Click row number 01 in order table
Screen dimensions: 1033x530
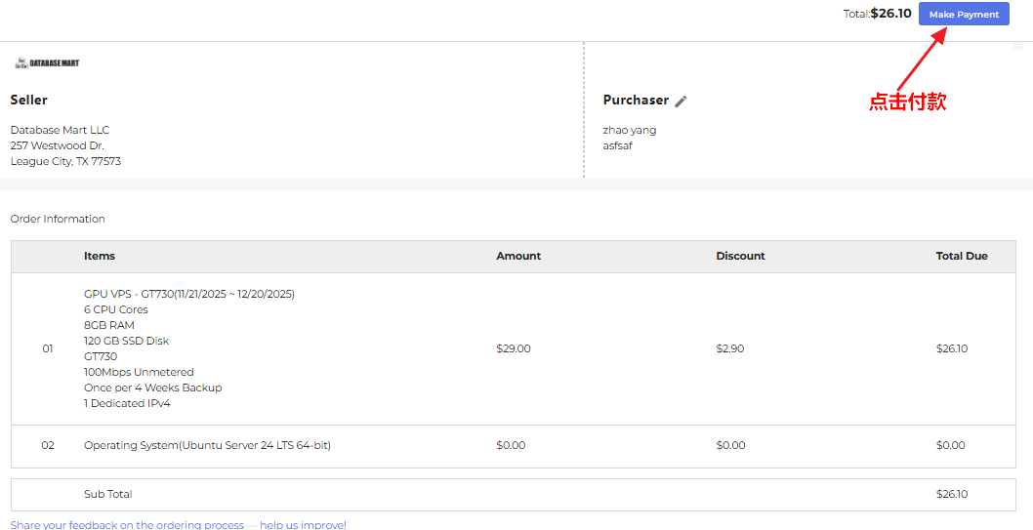47,348
